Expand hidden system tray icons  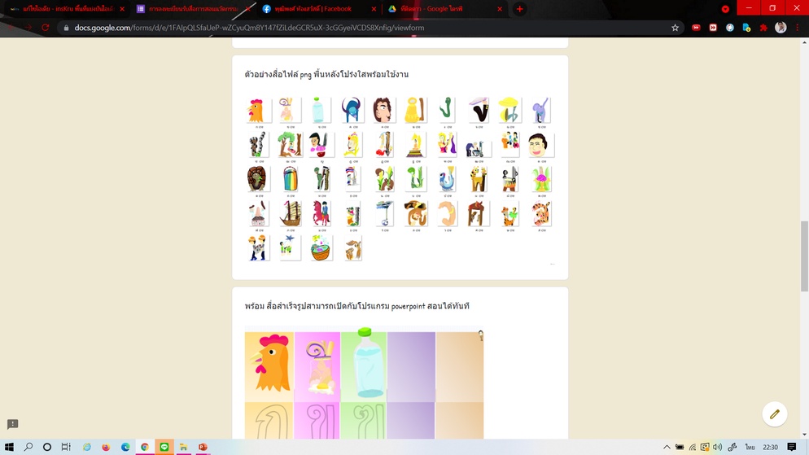(x=667, y=447)
